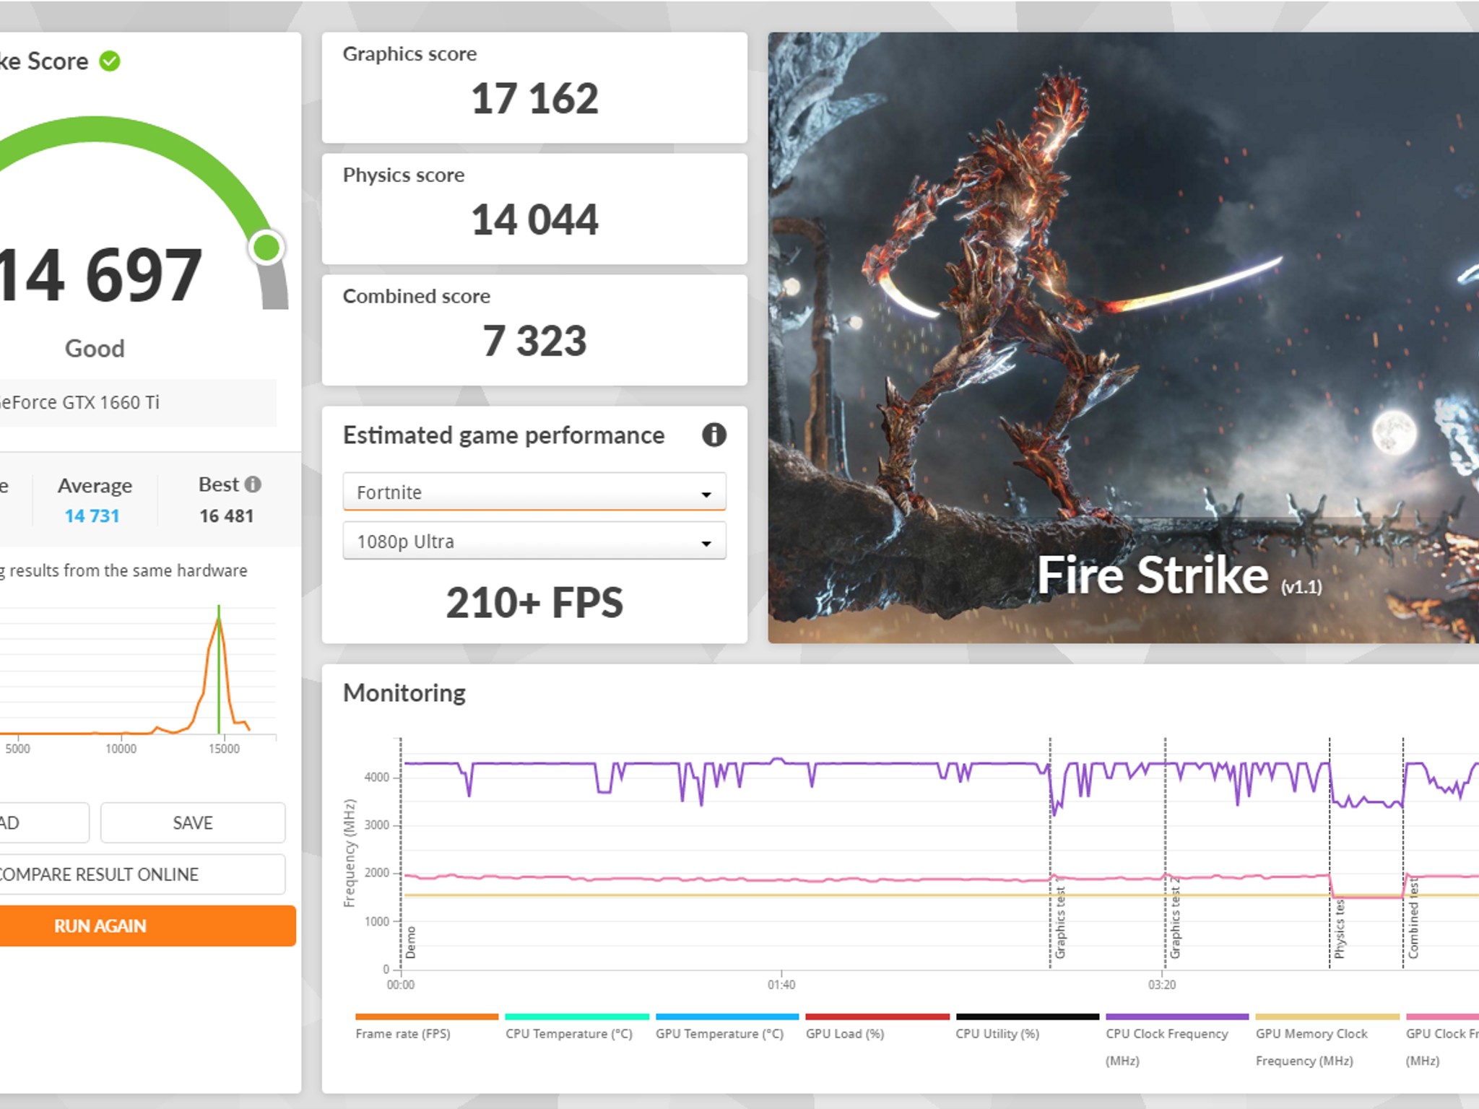Viewport: 1479px width, 1109px height.
Task: Click the Physics test marker in Monitoring chart
Action: tap(1339, 928)
